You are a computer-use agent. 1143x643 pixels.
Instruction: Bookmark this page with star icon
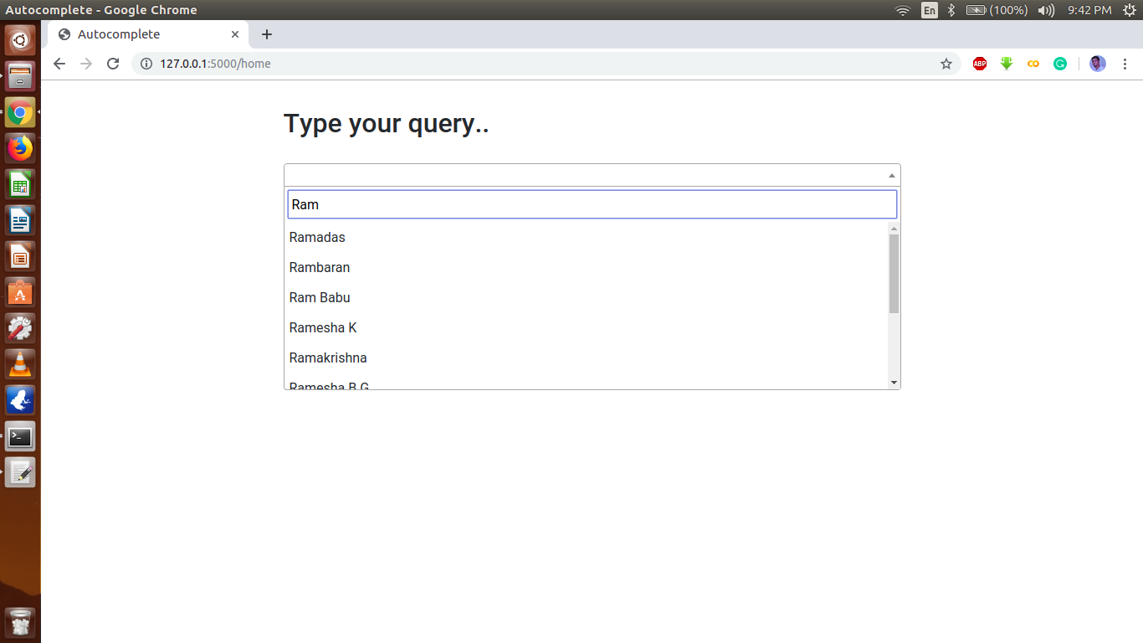coord(946,64)
